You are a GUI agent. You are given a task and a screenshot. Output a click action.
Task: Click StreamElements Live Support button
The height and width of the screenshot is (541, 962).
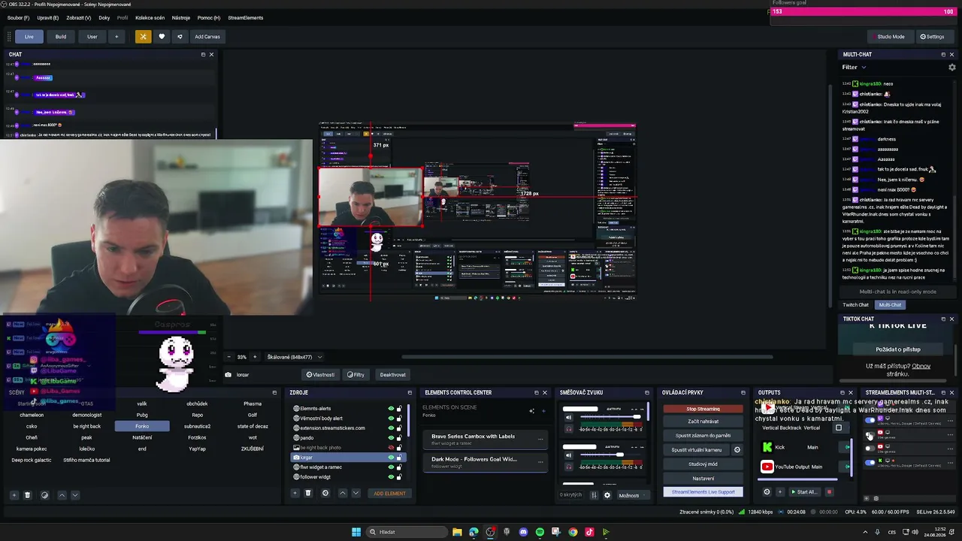point(703,492)
